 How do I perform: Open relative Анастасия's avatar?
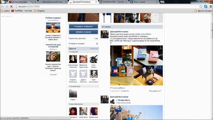point(83,111)
